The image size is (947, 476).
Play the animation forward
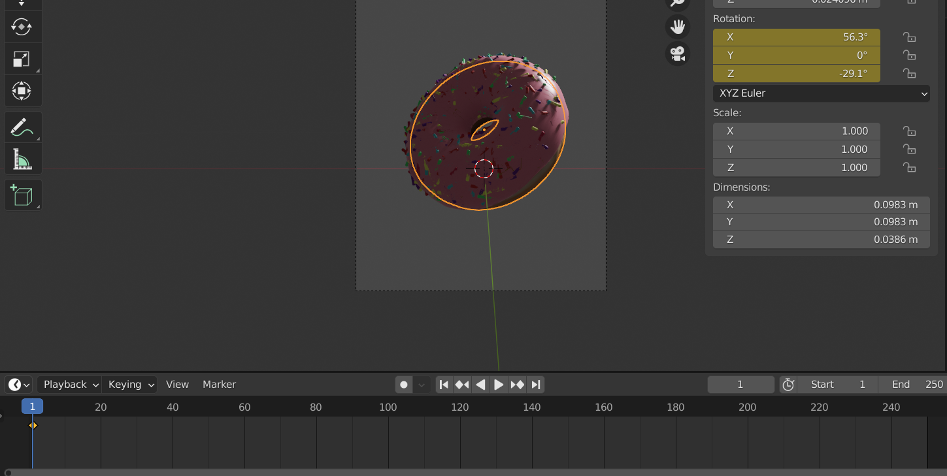[x=499, y=385]
